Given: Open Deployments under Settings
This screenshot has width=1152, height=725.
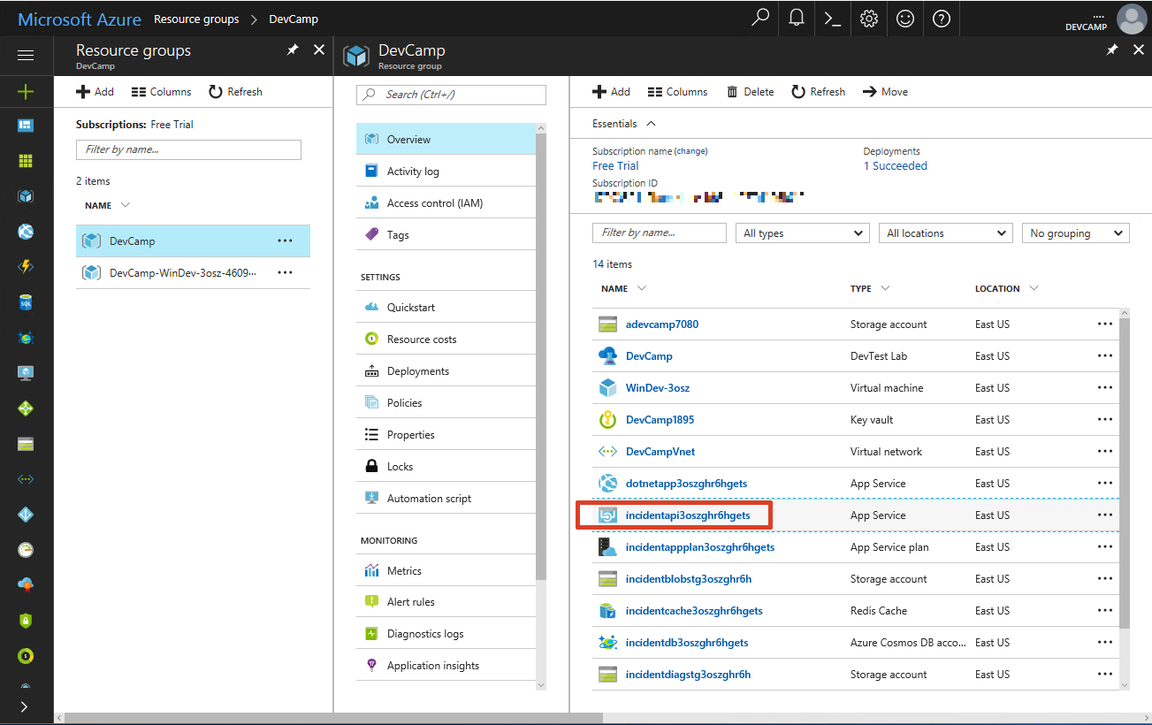Looking at the screenshot, I should [446, 370].
